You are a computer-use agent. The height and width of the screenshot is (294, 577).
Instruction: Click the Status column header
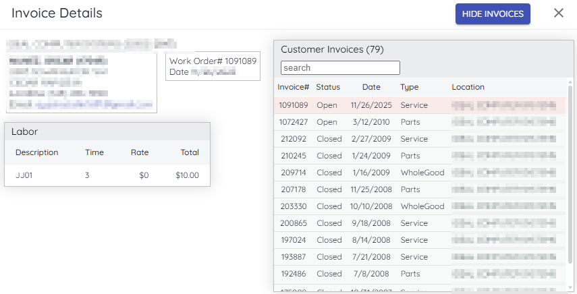328,87
